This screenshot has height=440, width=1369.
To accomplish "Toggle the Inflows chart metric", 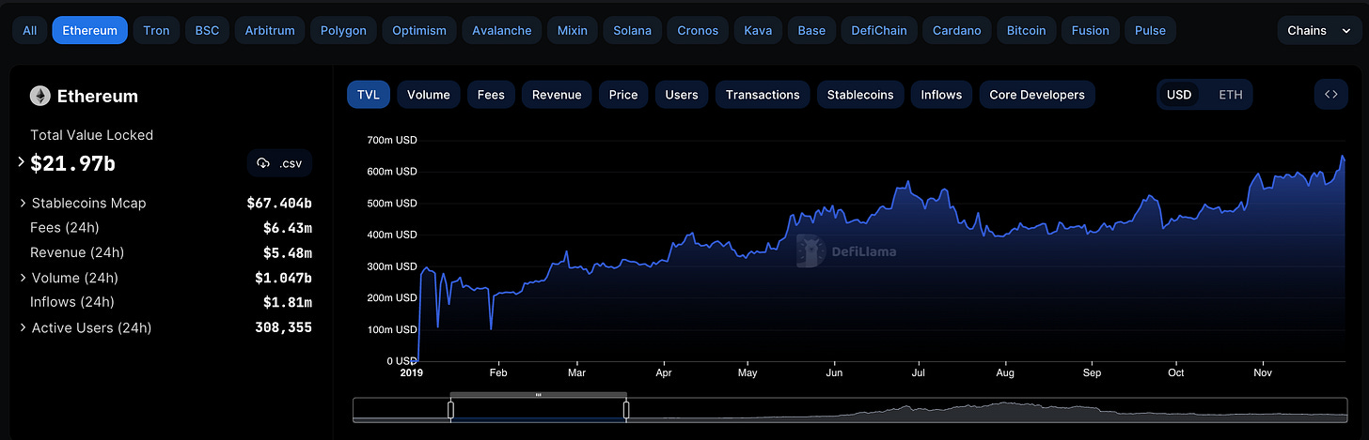I will [941, 94].
